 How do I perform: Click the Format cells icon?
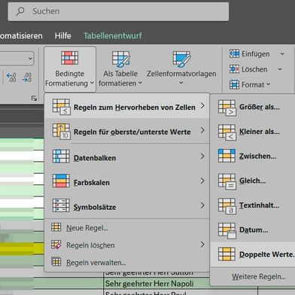[234, 85]
